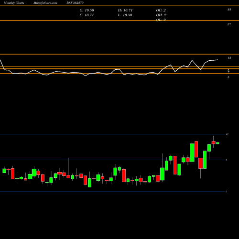The image size is (239, 239).
Task: Click the close value 'C: 10.71'
Action: 87,15
